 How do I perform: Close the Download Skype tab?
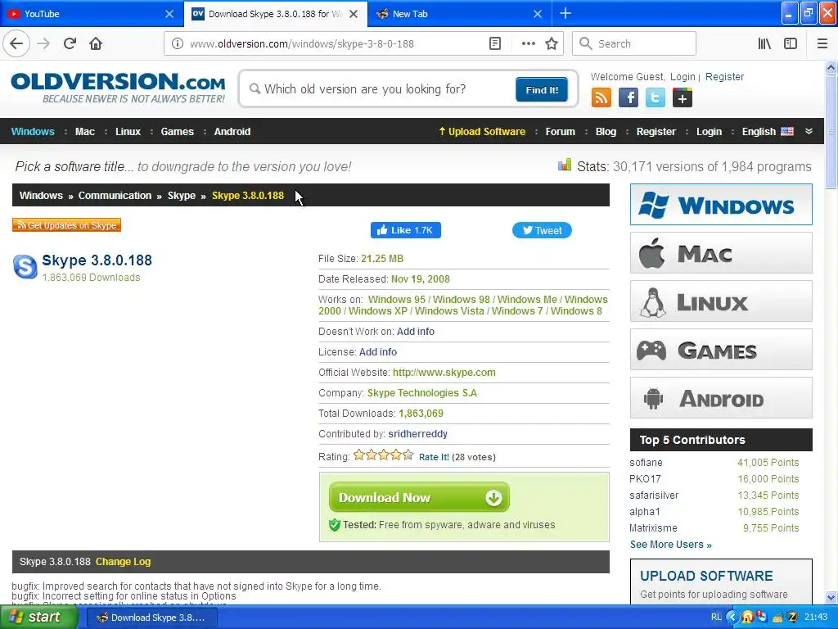(x=354, y=14)
